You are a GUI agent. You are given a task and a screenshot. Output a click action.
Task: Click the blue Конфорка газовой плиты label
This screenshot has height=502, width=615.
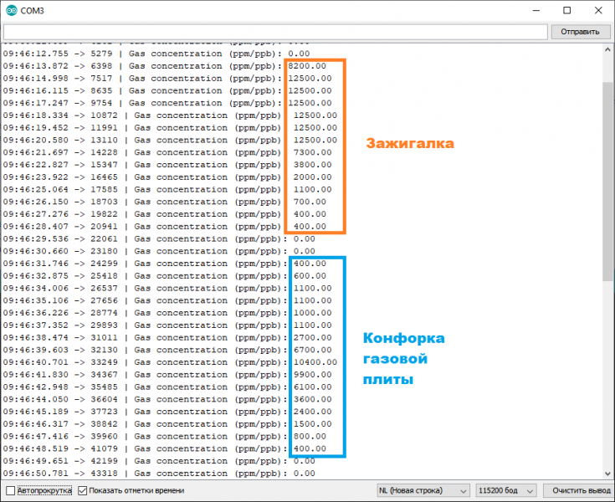[x=403, y=359]
